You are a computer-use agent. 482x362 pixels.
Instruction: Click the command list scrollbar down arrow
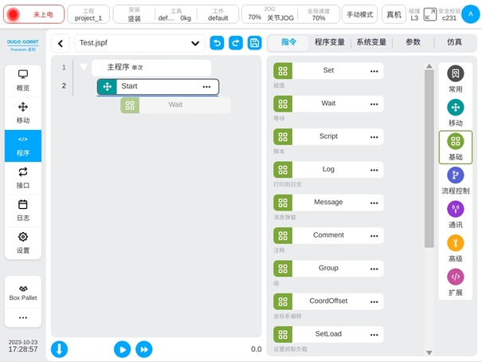pyautogui.click(x=429, y=352)
